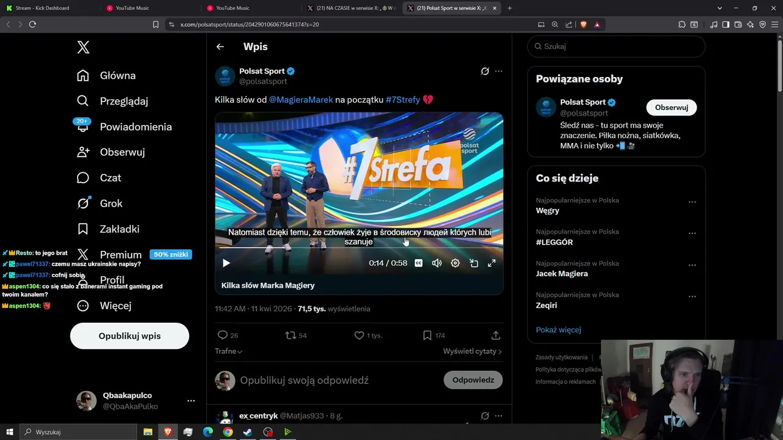Open the @MagieraMarek mention link
The image size is (783, 440).
tap(301, 100)
